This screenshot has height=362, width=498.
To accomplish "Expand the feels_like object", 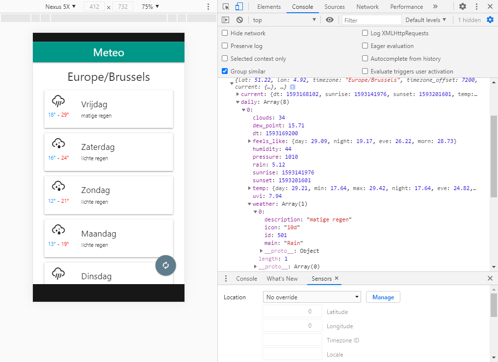I will [x=250, y=141].
